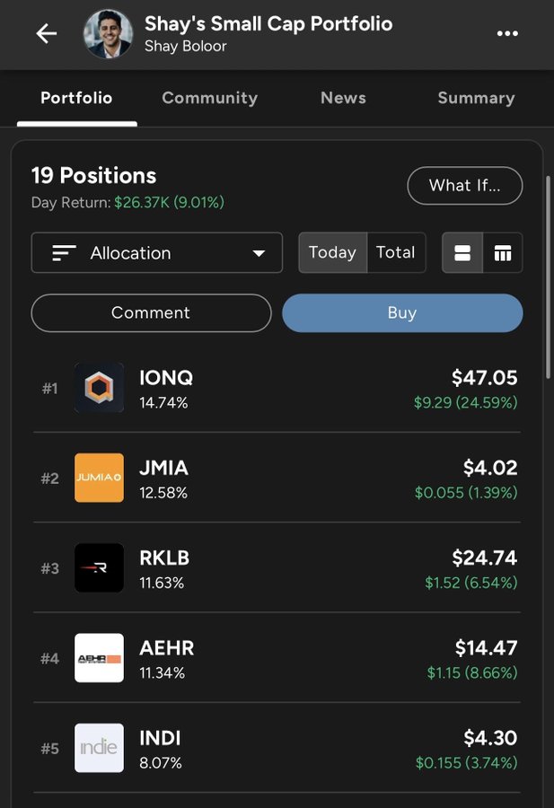554x808 pixels.
Task: Tap the back arrow icon
Action: point(46,34)
